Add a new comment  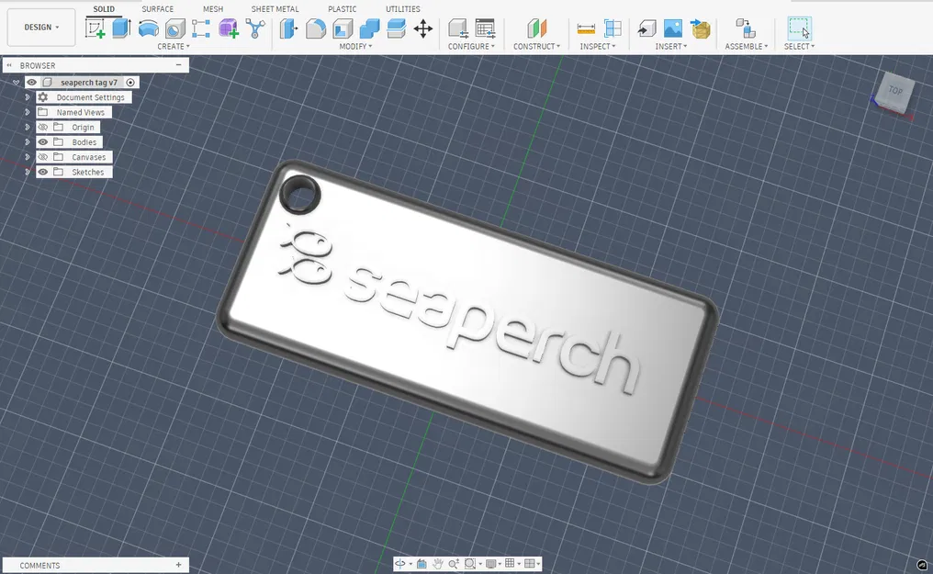[x=179, y=565]
